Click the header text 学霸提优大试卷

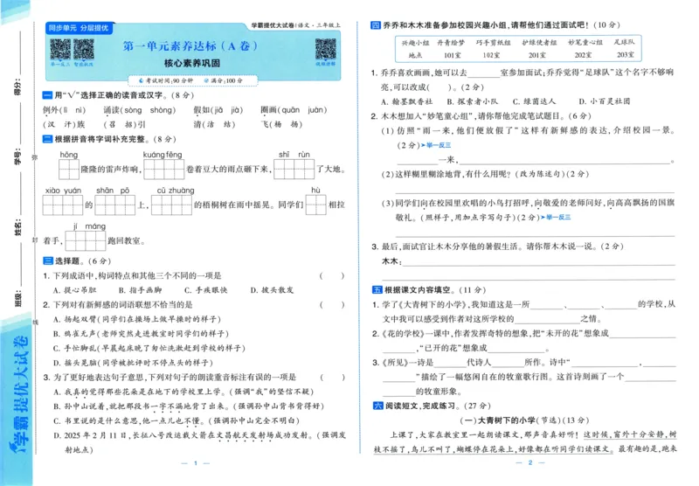pos(273,25)
